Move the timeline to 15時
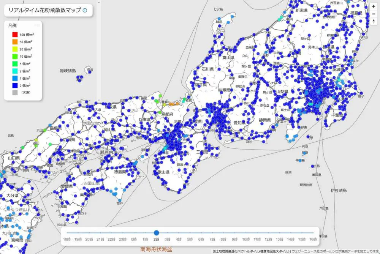 pos(302,239)
